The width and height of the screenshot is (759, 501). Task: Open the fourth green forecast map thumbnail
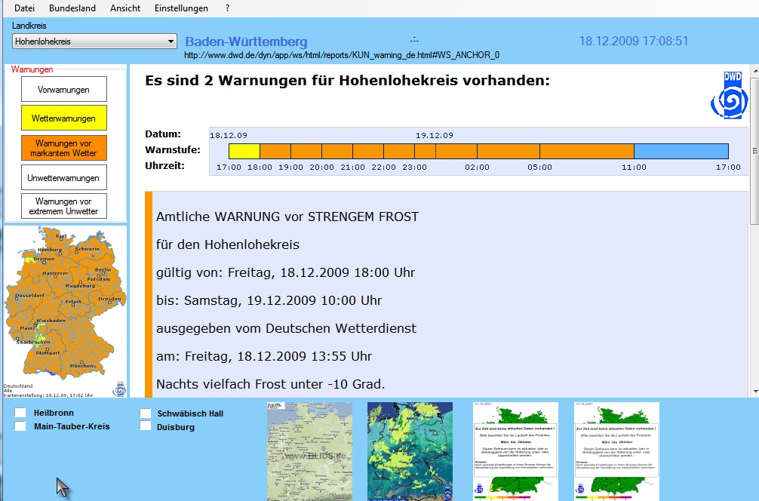[616, 450]
